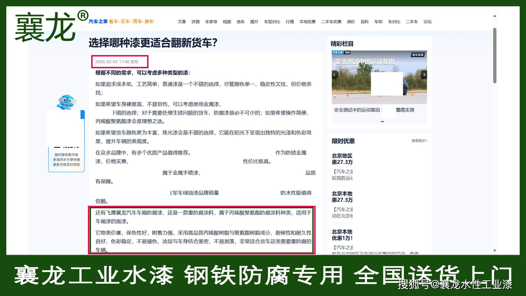Viewport: 526px width, 296px height.
Task: Open 二手车优惠 navigation link
Action: click(331, 22)
